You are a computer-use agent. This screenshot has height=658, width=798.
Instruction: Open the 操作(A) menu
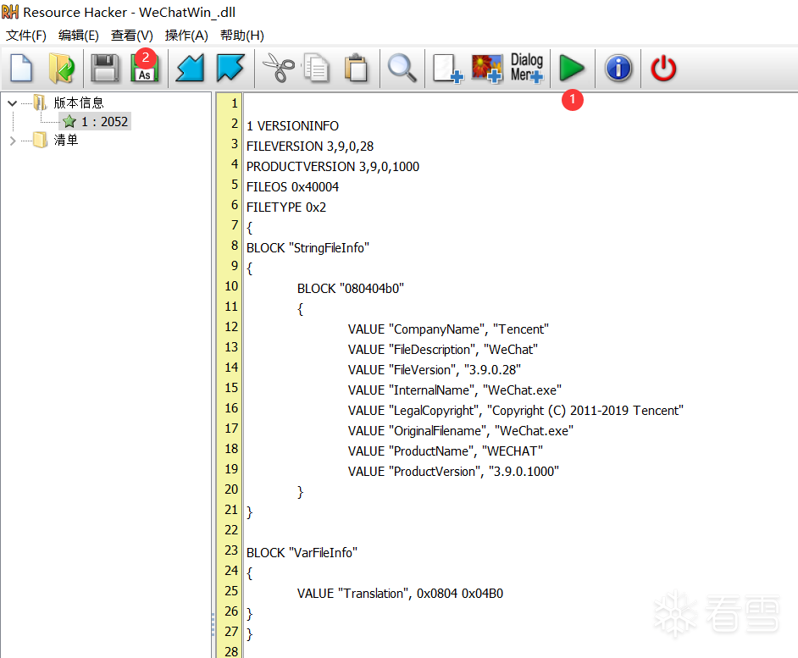coord(186,35)
